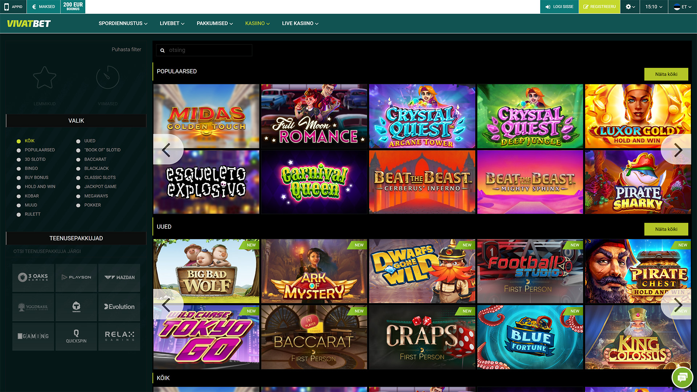Filter by Yggdrasil provider logo
The height and width of the screenshot is (392, 697).
pos(33,307)
